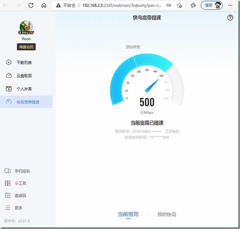Open 手机控制 in the sidebar
Image resolution: width=240 pixels, height=229 pixels.
click(x=22, y=171)
